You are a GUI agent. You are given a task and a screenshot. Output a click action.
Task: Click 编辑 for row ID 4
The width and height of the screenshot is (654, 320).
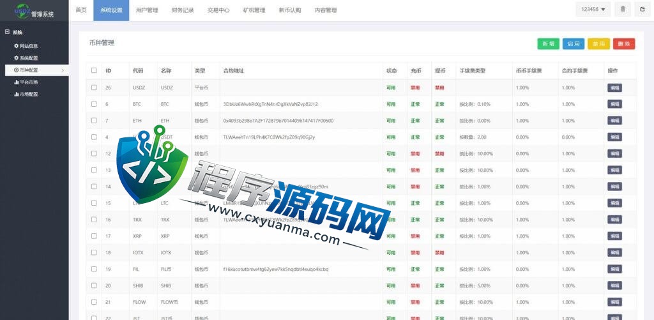pyautogui.click(x=614, y=137)
